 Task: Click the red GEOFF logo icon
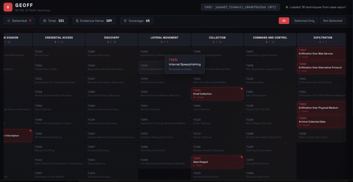point(8,7)
